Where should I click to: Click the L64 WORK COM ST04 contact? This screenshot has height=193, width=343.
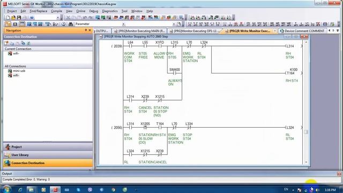[x=130, y=46]
